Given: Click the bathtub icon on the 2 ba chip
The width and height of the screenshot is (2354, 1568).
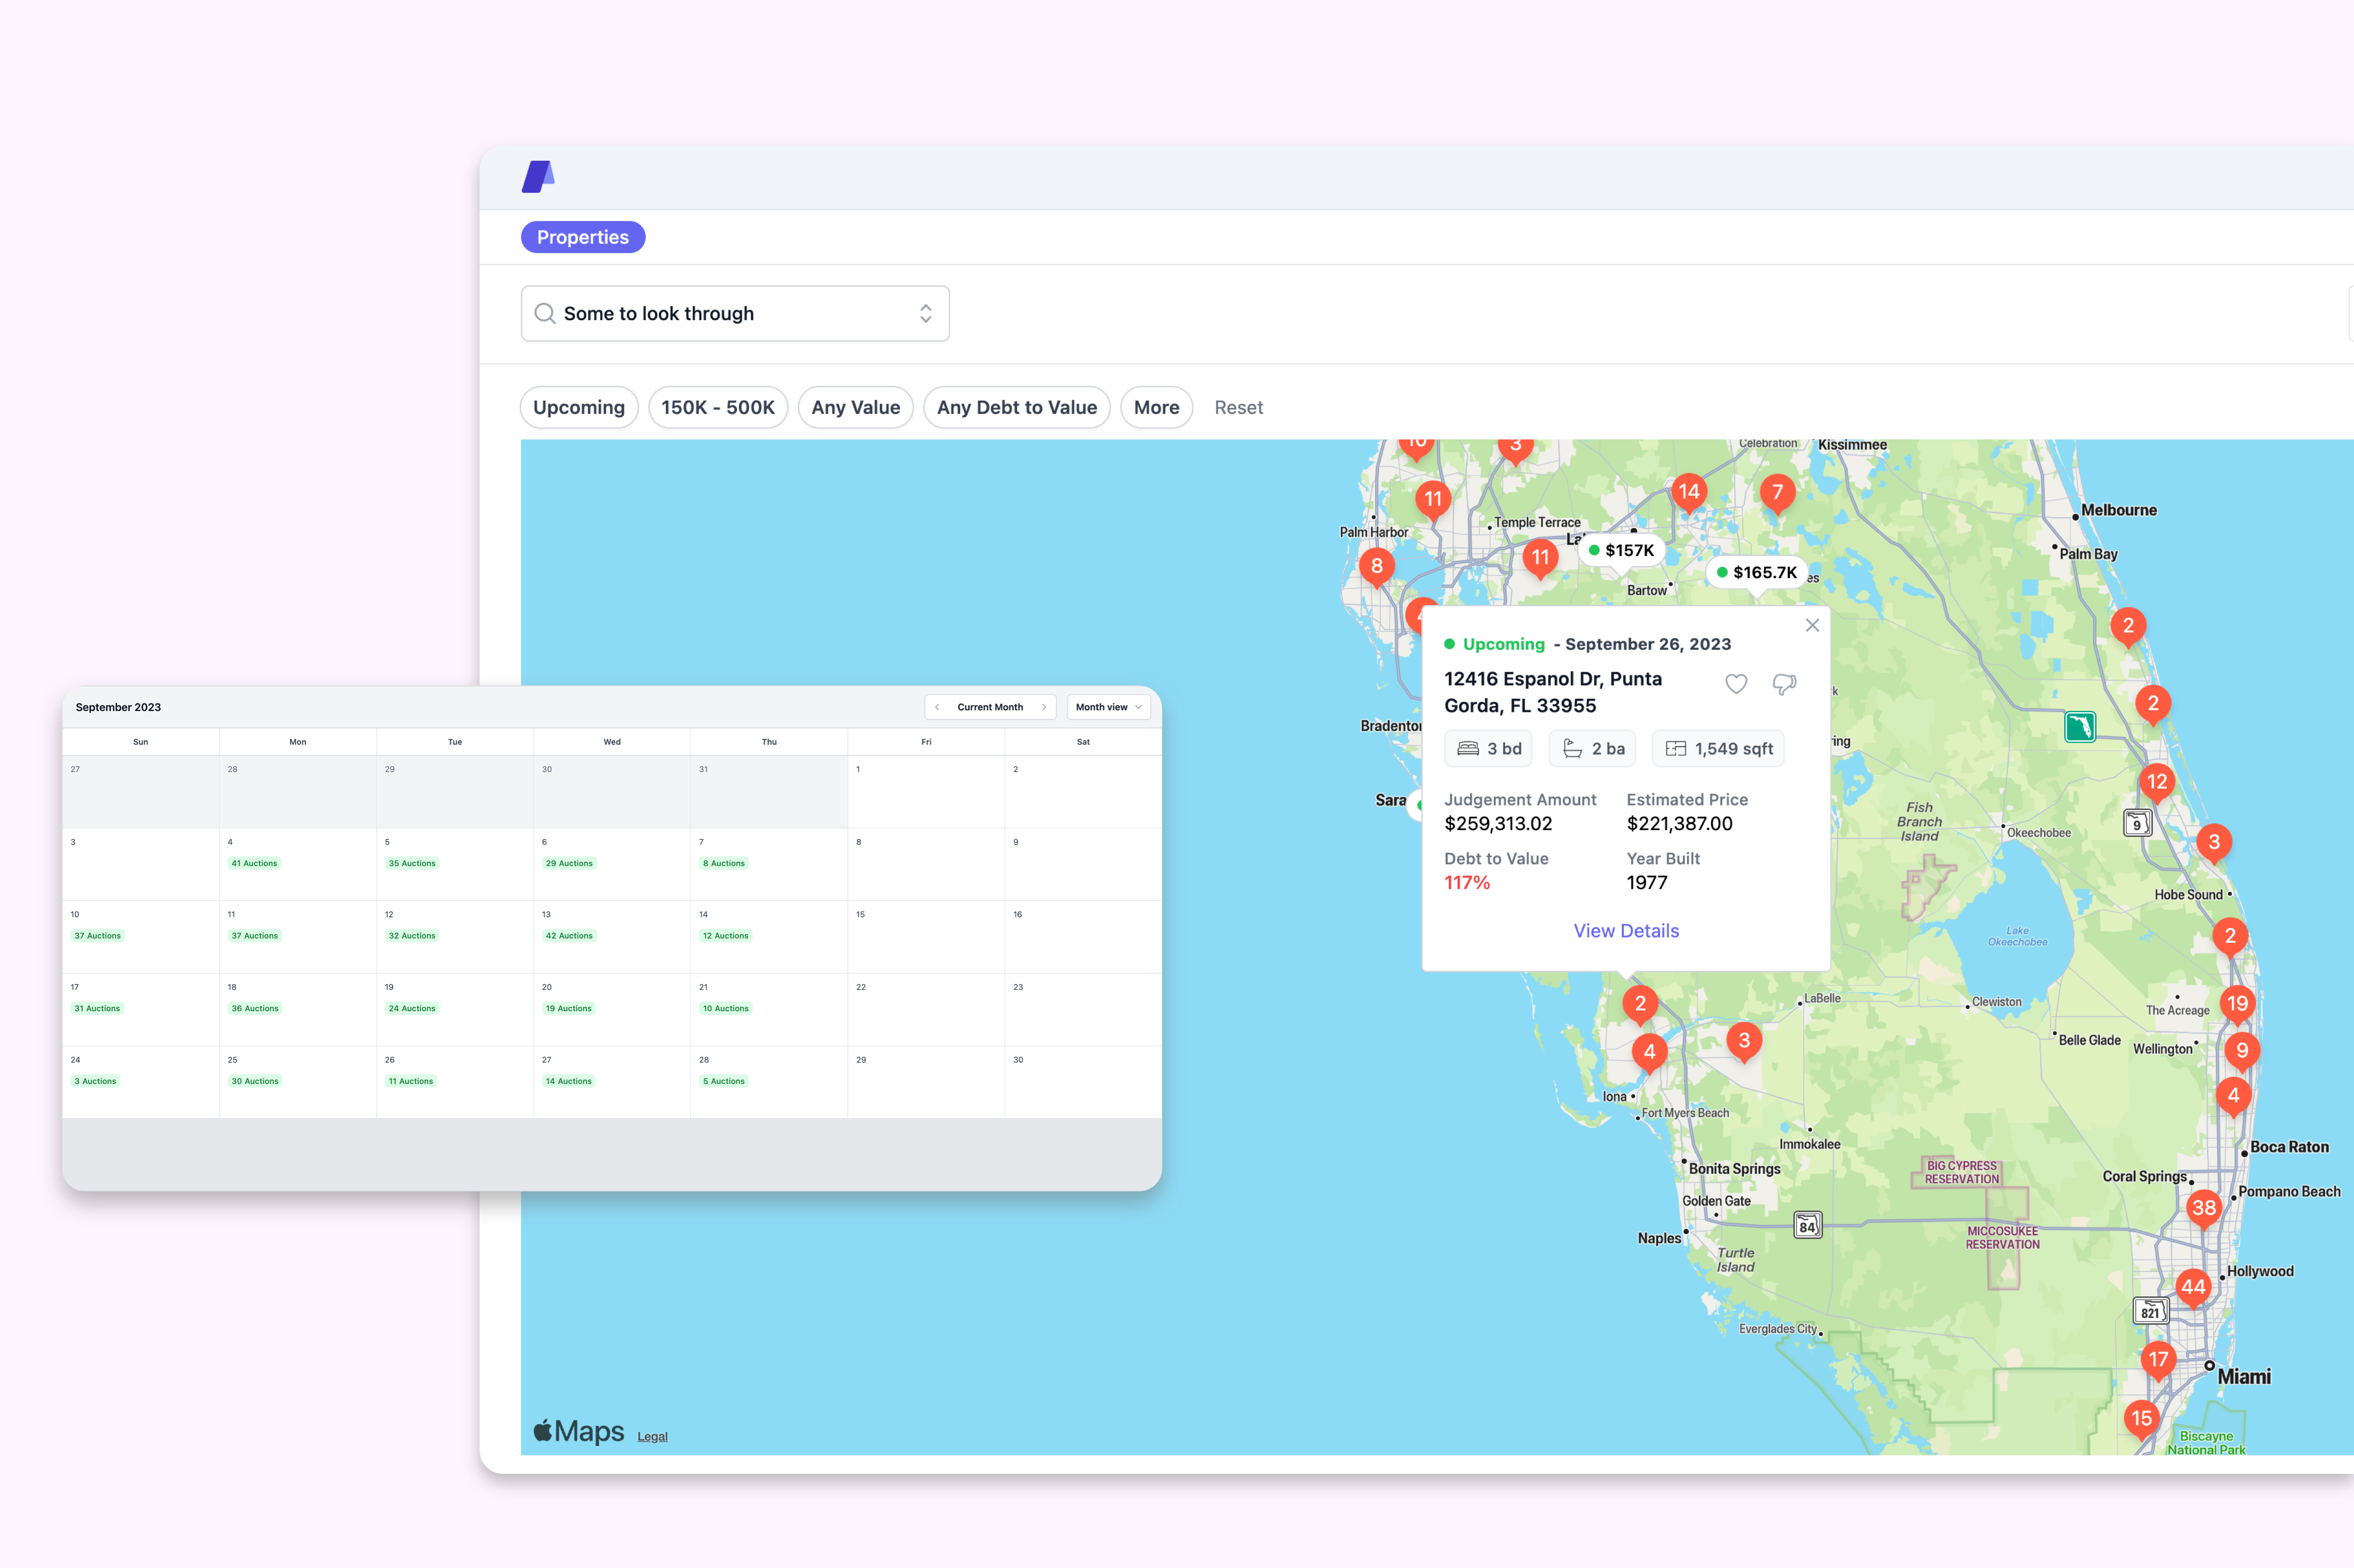Looking at the screenshot, I should point(1570,748).
